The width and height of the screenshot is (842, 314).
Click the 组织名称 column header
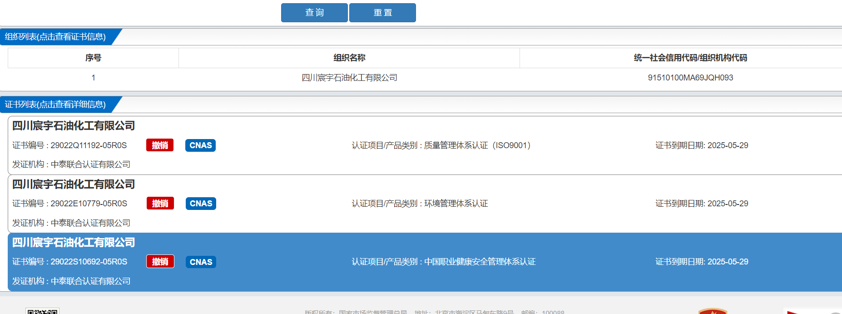click(349, 58)
